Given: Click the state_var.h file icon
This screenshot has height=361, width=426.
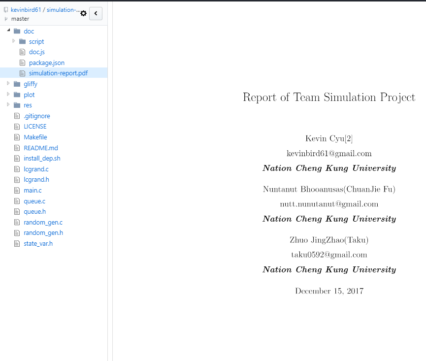Looking at the screenshot, I should 17,244.
